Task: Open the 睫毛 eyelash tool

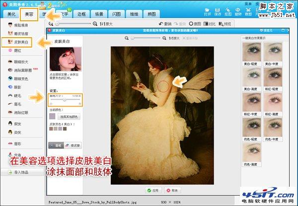Action: (15, 96)
